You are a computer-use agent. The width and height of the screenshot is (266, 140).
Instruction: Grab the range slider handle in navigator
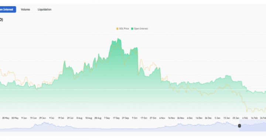tap(239, 126)
